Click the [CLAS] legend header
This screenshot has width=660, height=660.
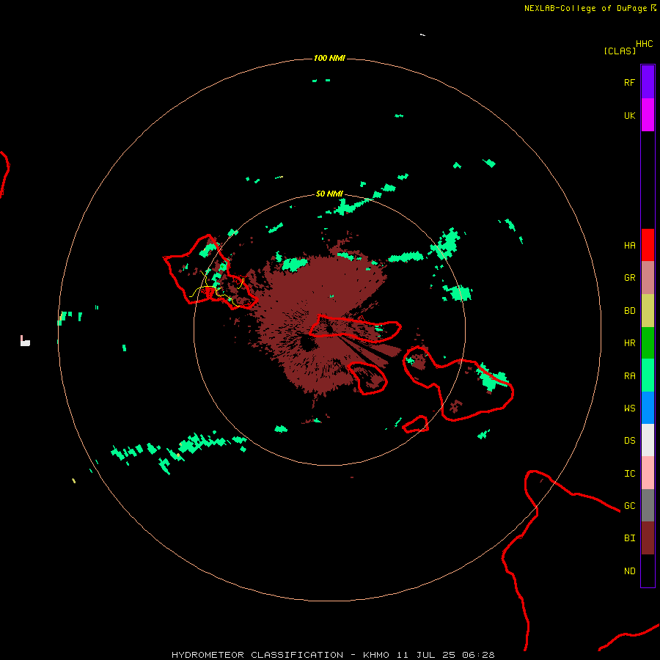point(620,51)
